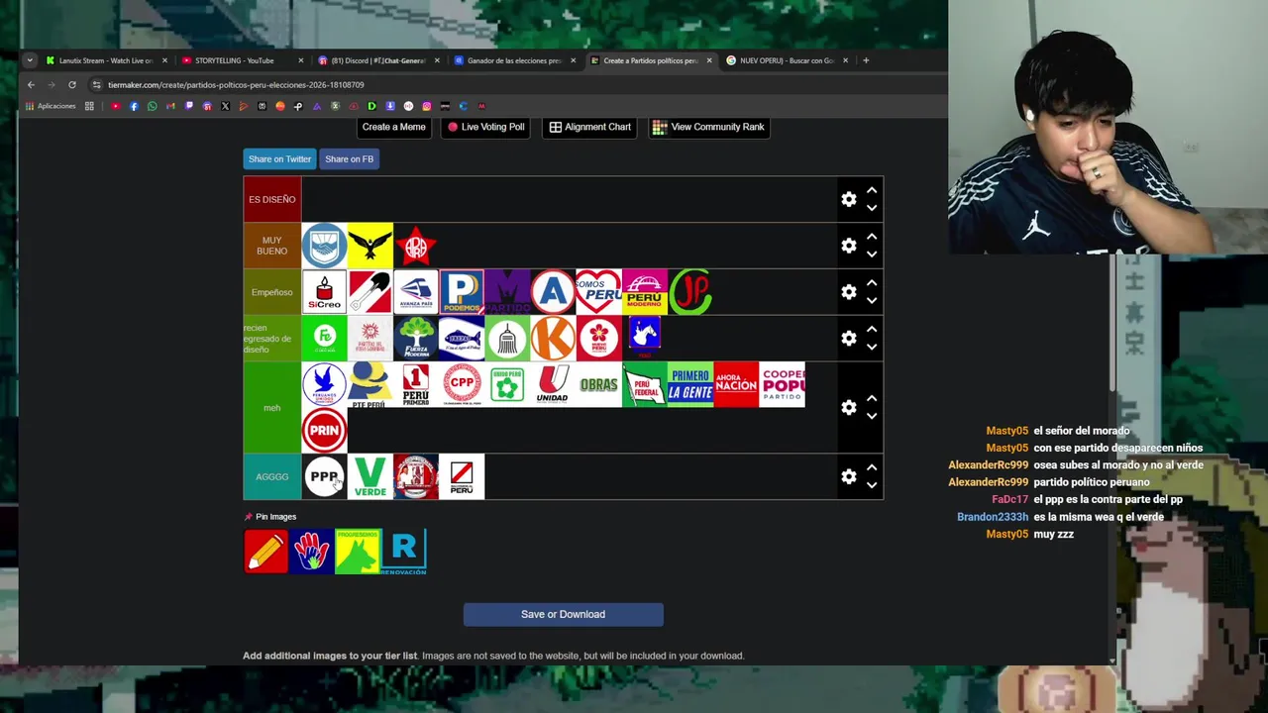Switch to Ganador de las elecciones tab
1268x713 pixels.
(x=514, y=60)
